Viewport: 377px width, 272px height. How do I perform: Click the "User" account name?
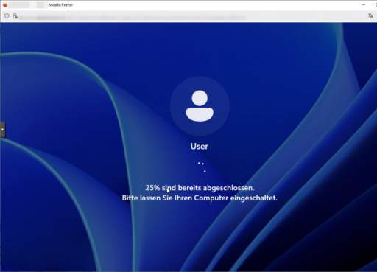click(200, 147)
